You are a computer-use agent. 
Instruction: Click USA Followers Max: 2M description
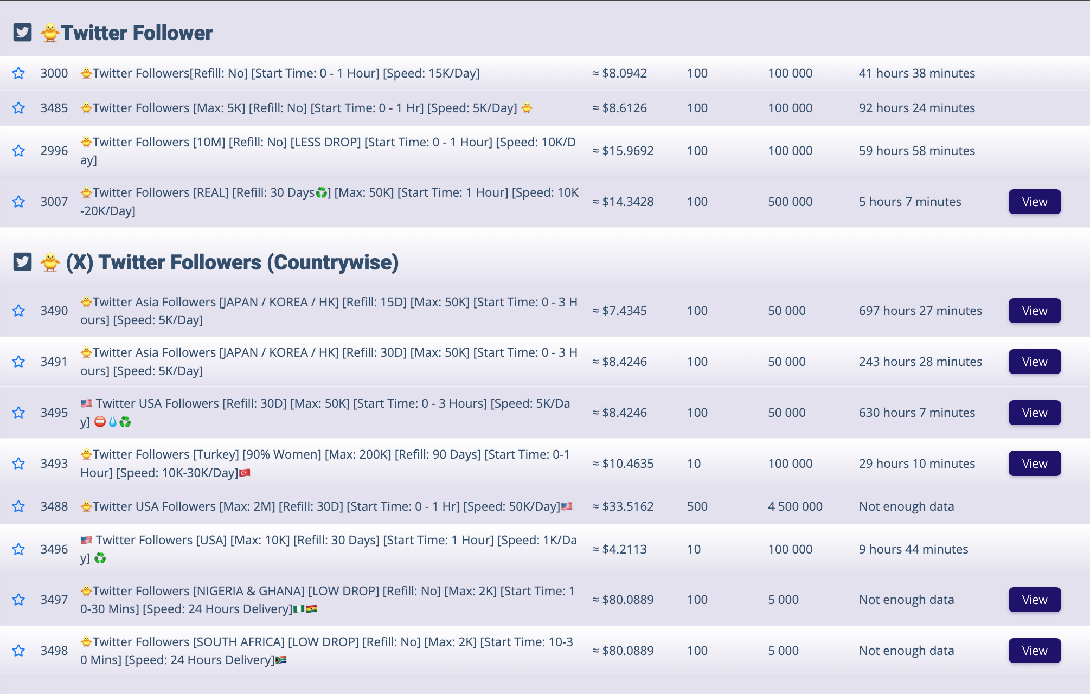326,506
